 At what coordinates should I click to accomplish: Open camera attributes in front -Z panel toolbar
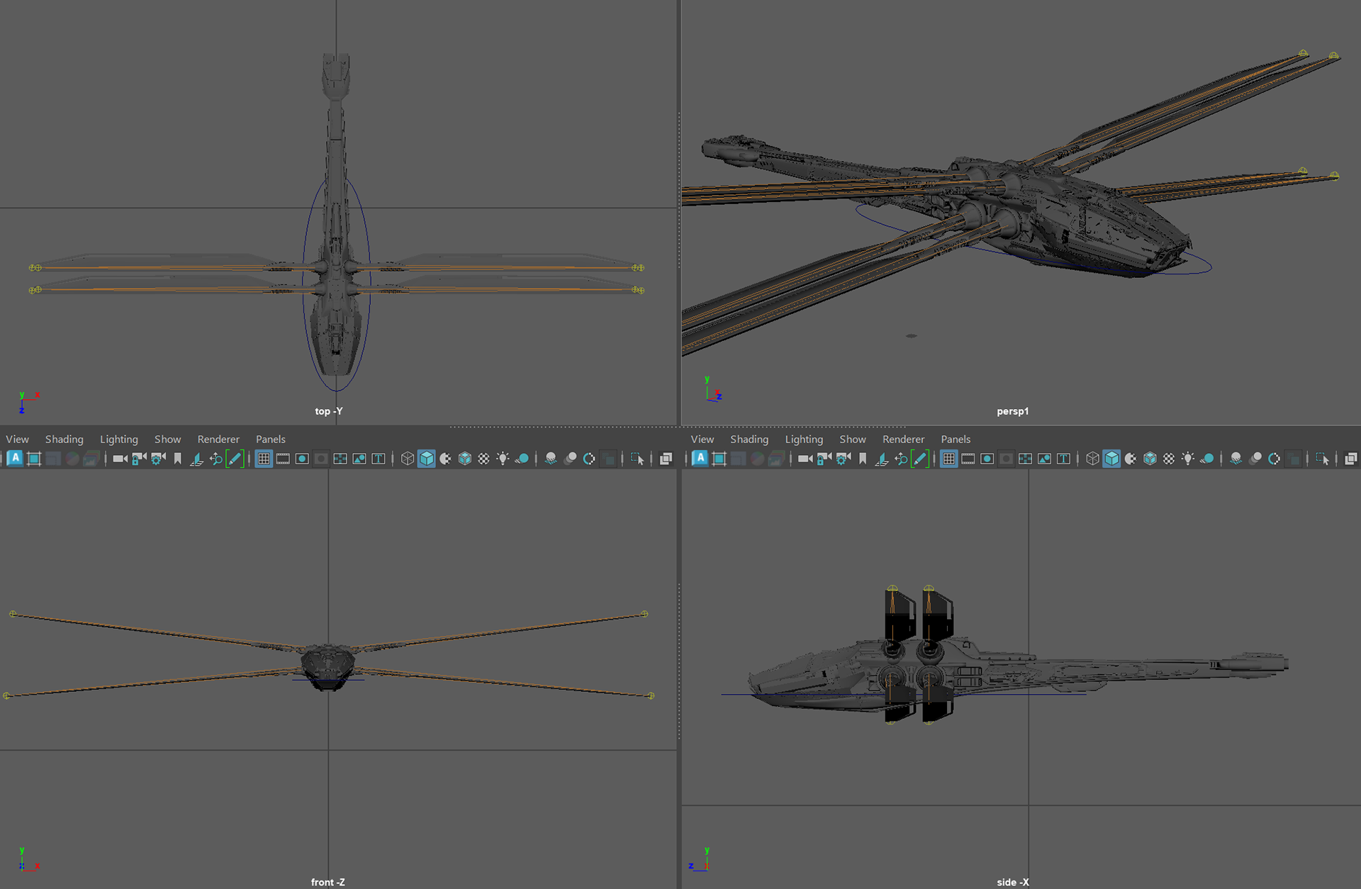[x=158, y=459]
